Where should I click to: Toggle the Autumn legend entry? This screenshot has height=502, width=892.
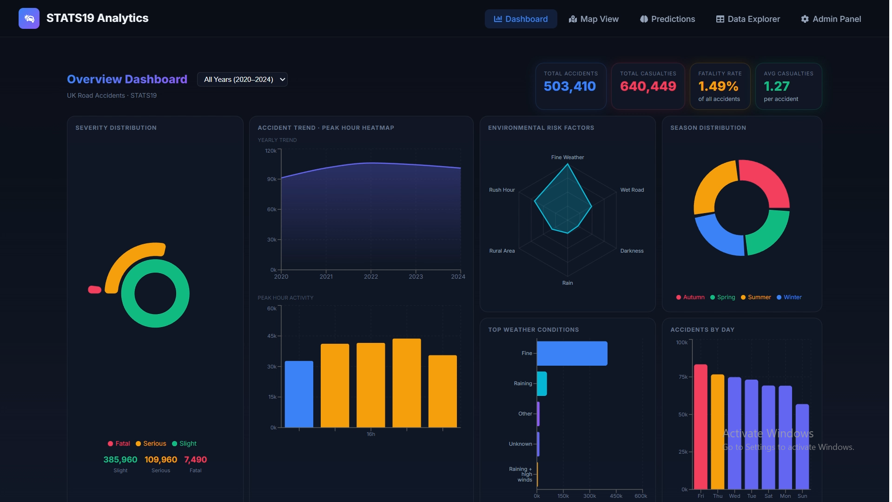pos(690,297)
